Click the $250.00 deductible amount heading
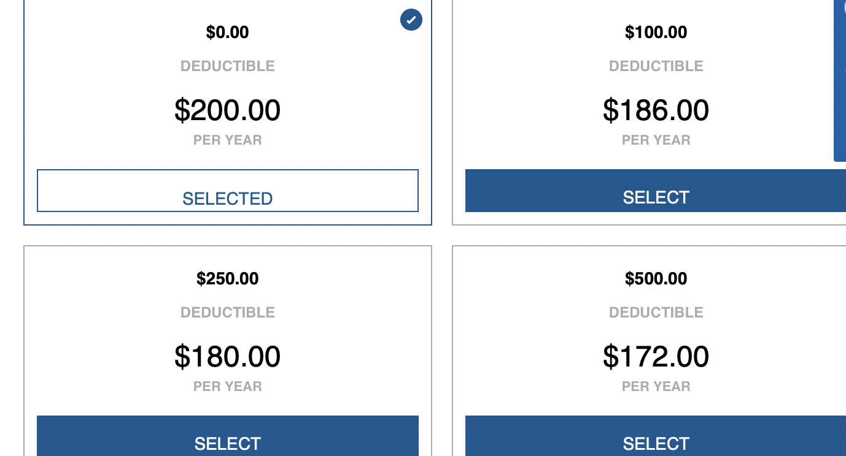Image resolution: width=846 pixels, height=456 pixels. tap(228, 279)
